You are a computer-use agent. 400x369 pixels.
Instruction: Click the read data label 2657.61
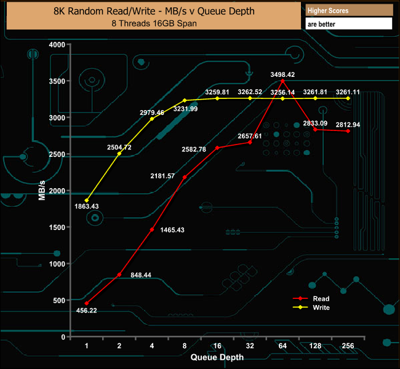coord(250,136)
